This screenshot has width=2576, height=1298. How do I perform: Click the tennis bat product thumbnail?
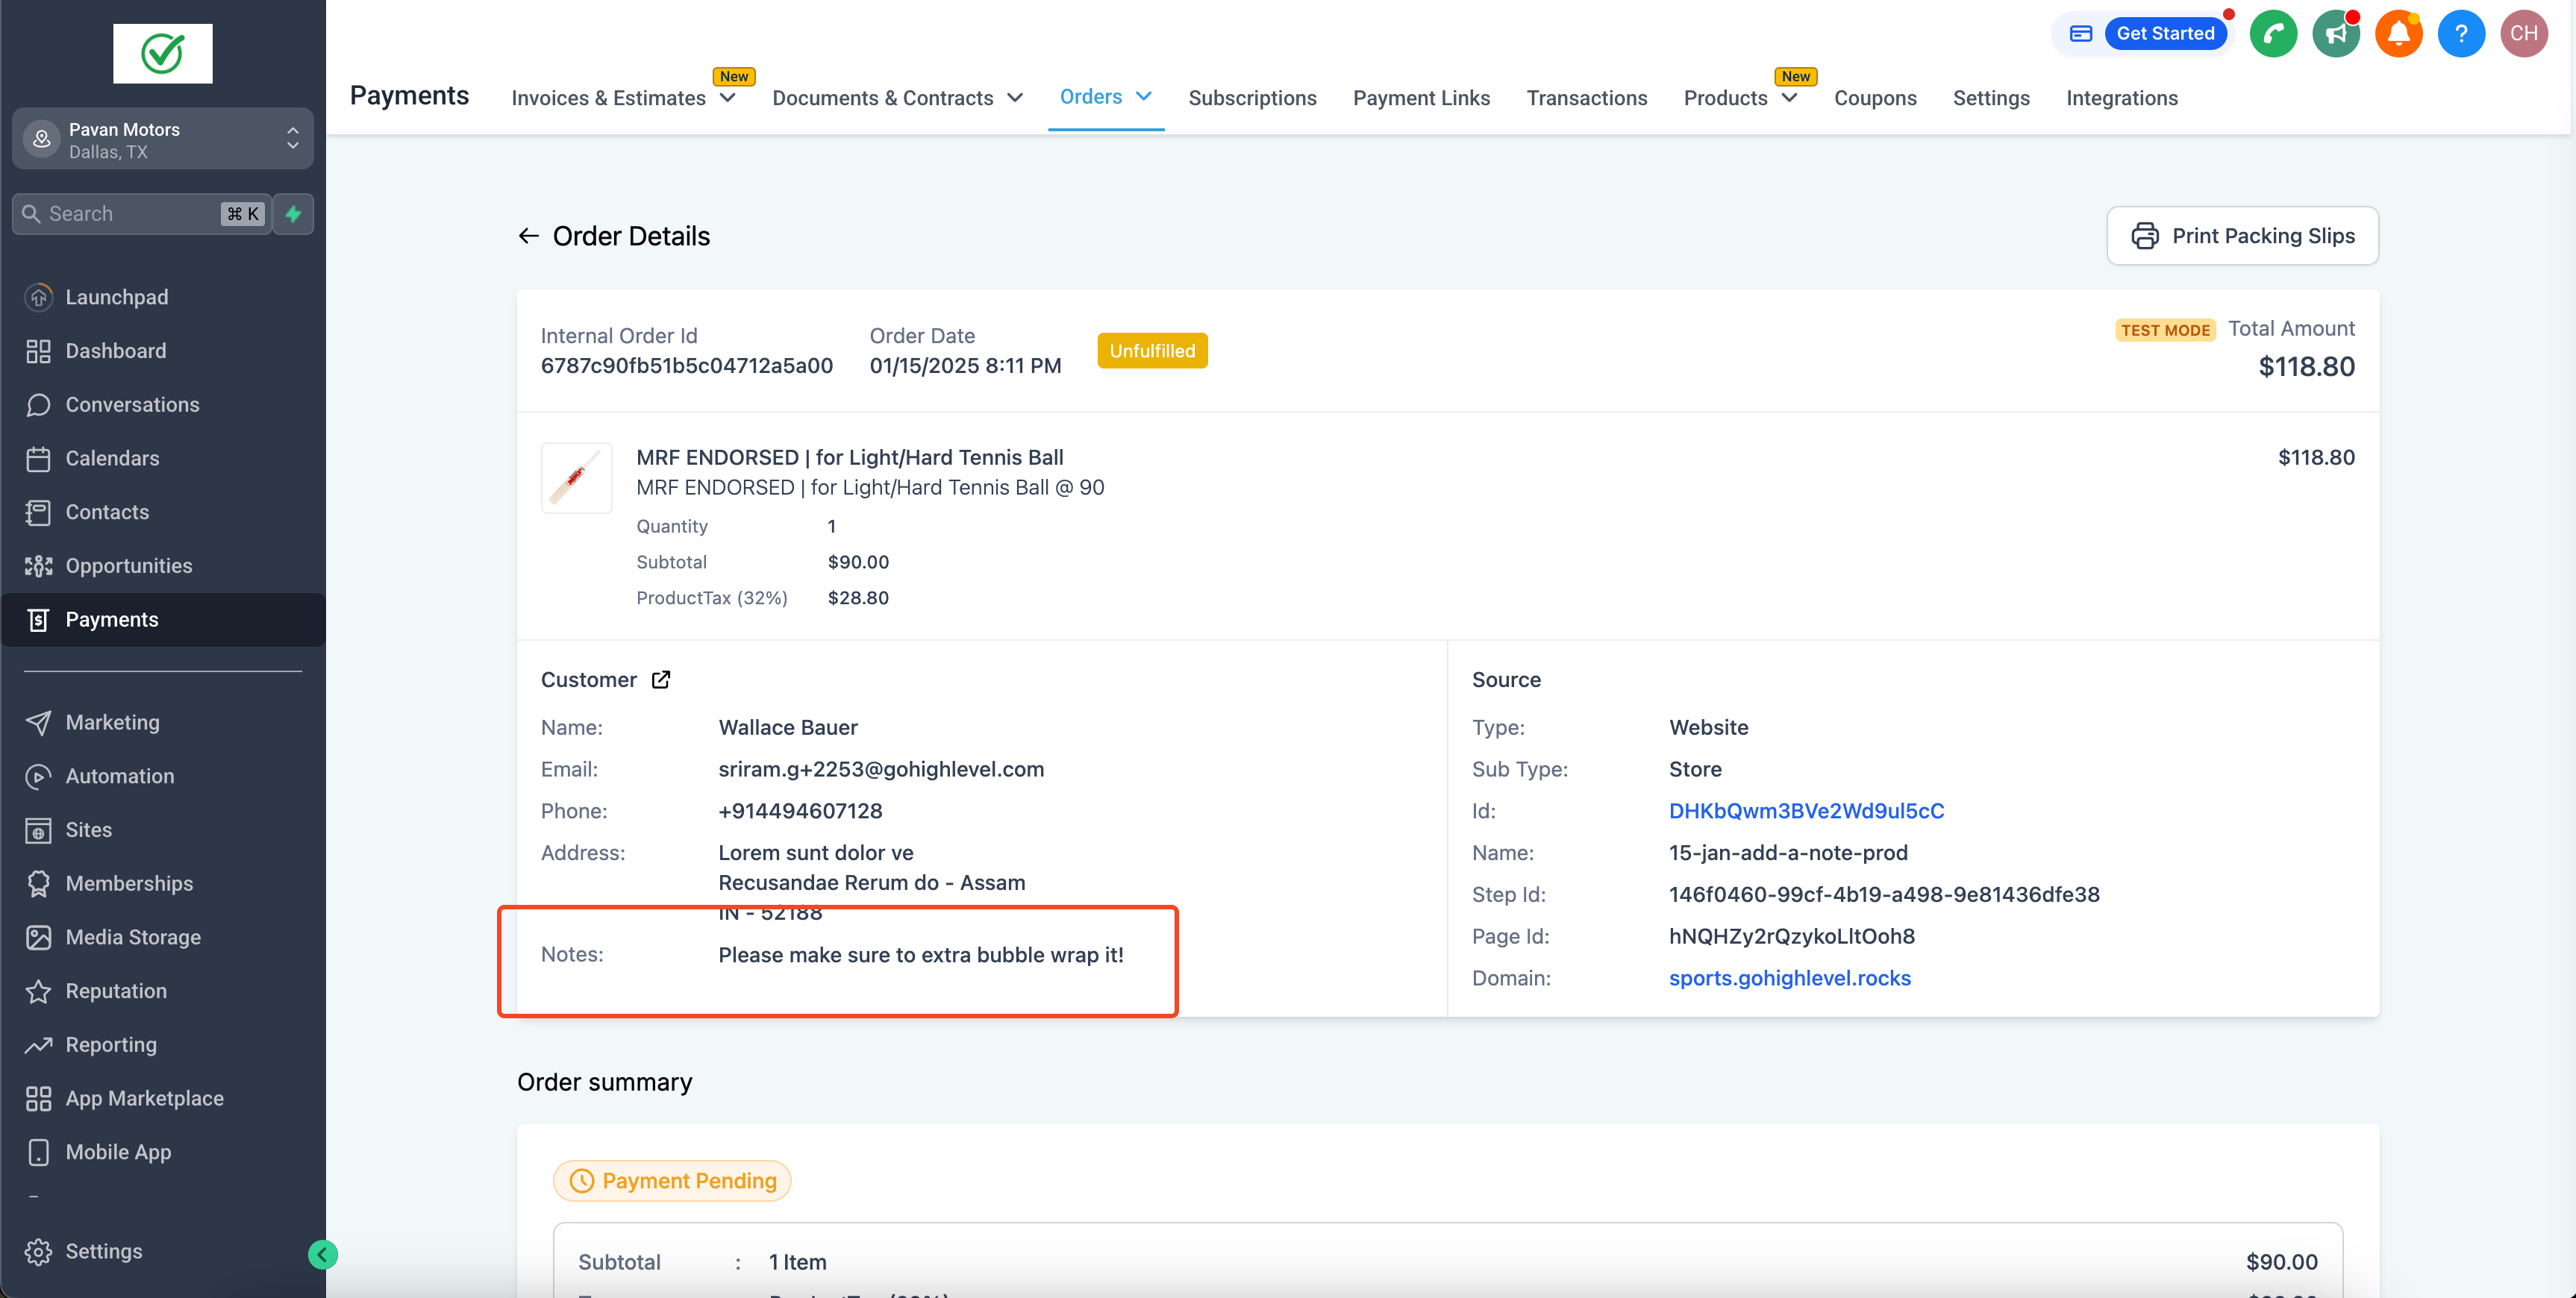tap(576, 477)
